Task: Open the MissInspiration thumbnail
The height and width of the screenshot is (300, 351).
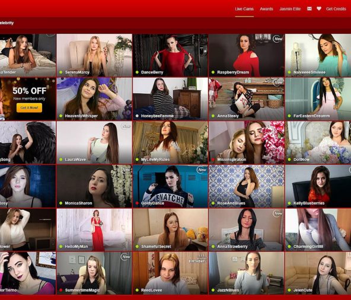Action: pyautogui.click(x=247, y=143)
